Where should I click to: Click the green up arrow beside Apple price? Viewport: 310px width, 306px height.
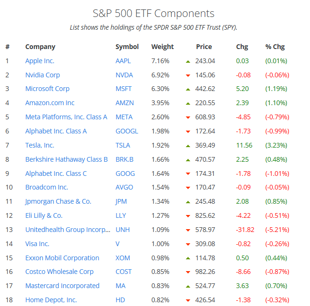[188, 61]
